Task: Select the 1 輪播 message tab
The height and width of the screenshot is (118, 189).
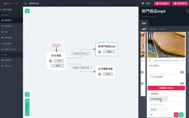Action: 144,29
